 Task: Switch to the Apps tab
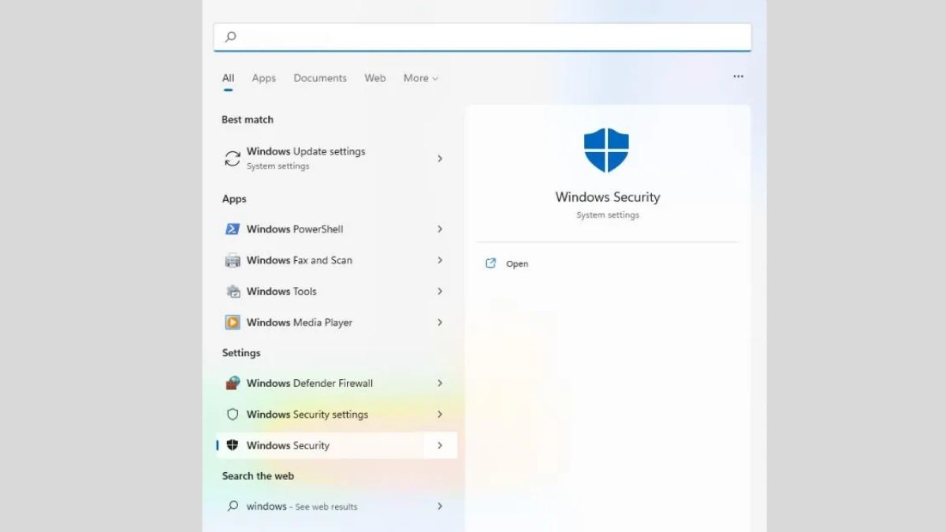tap(263, 78)
